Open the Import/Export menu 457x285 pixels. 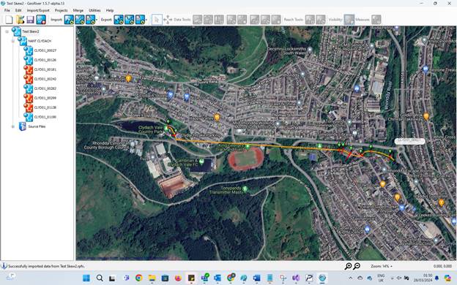click(38, 10)
